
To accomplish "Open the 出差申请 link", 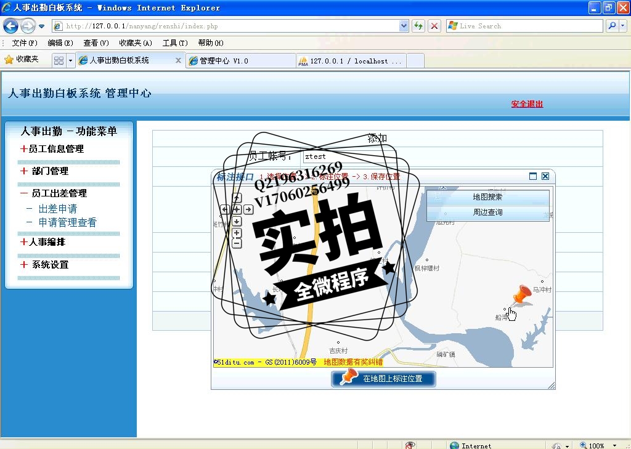I will tap(57, 209).
